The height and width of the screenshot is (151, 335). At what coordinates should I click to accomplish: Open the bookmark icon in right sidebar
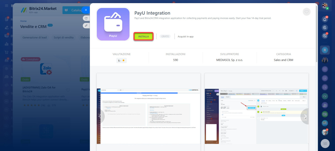point(325,50)
